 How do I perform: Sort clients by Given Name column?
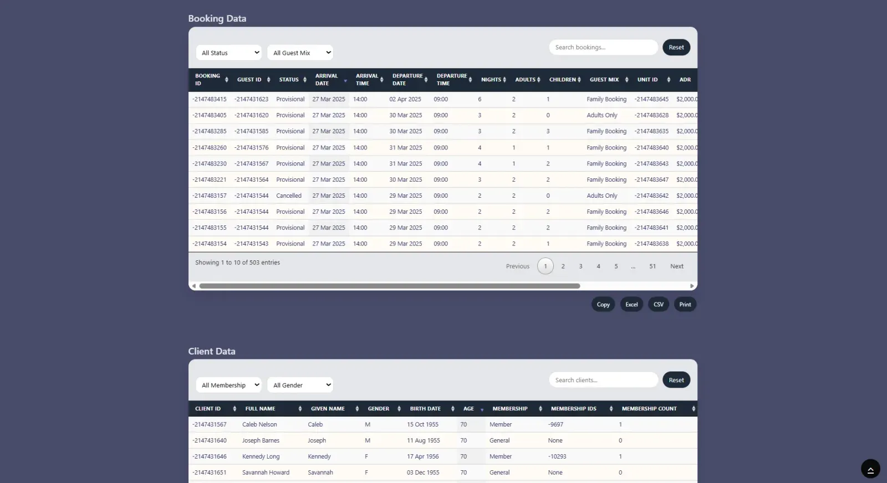point(334,409)
